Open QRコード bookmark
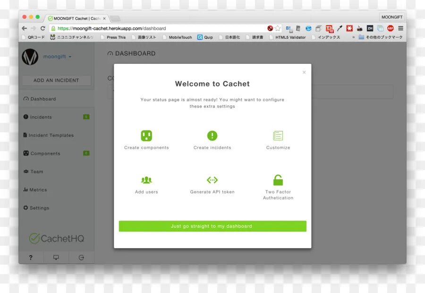 pyautogui.click(x=33, y=37)
